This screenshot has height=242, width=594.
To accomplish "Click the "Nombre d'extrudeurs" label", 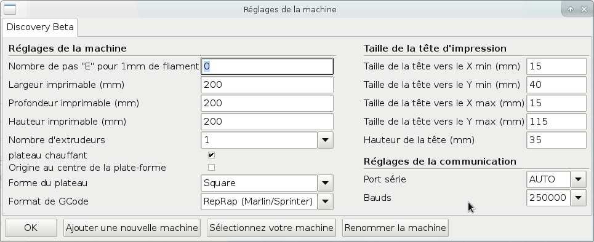I will 57,140.
